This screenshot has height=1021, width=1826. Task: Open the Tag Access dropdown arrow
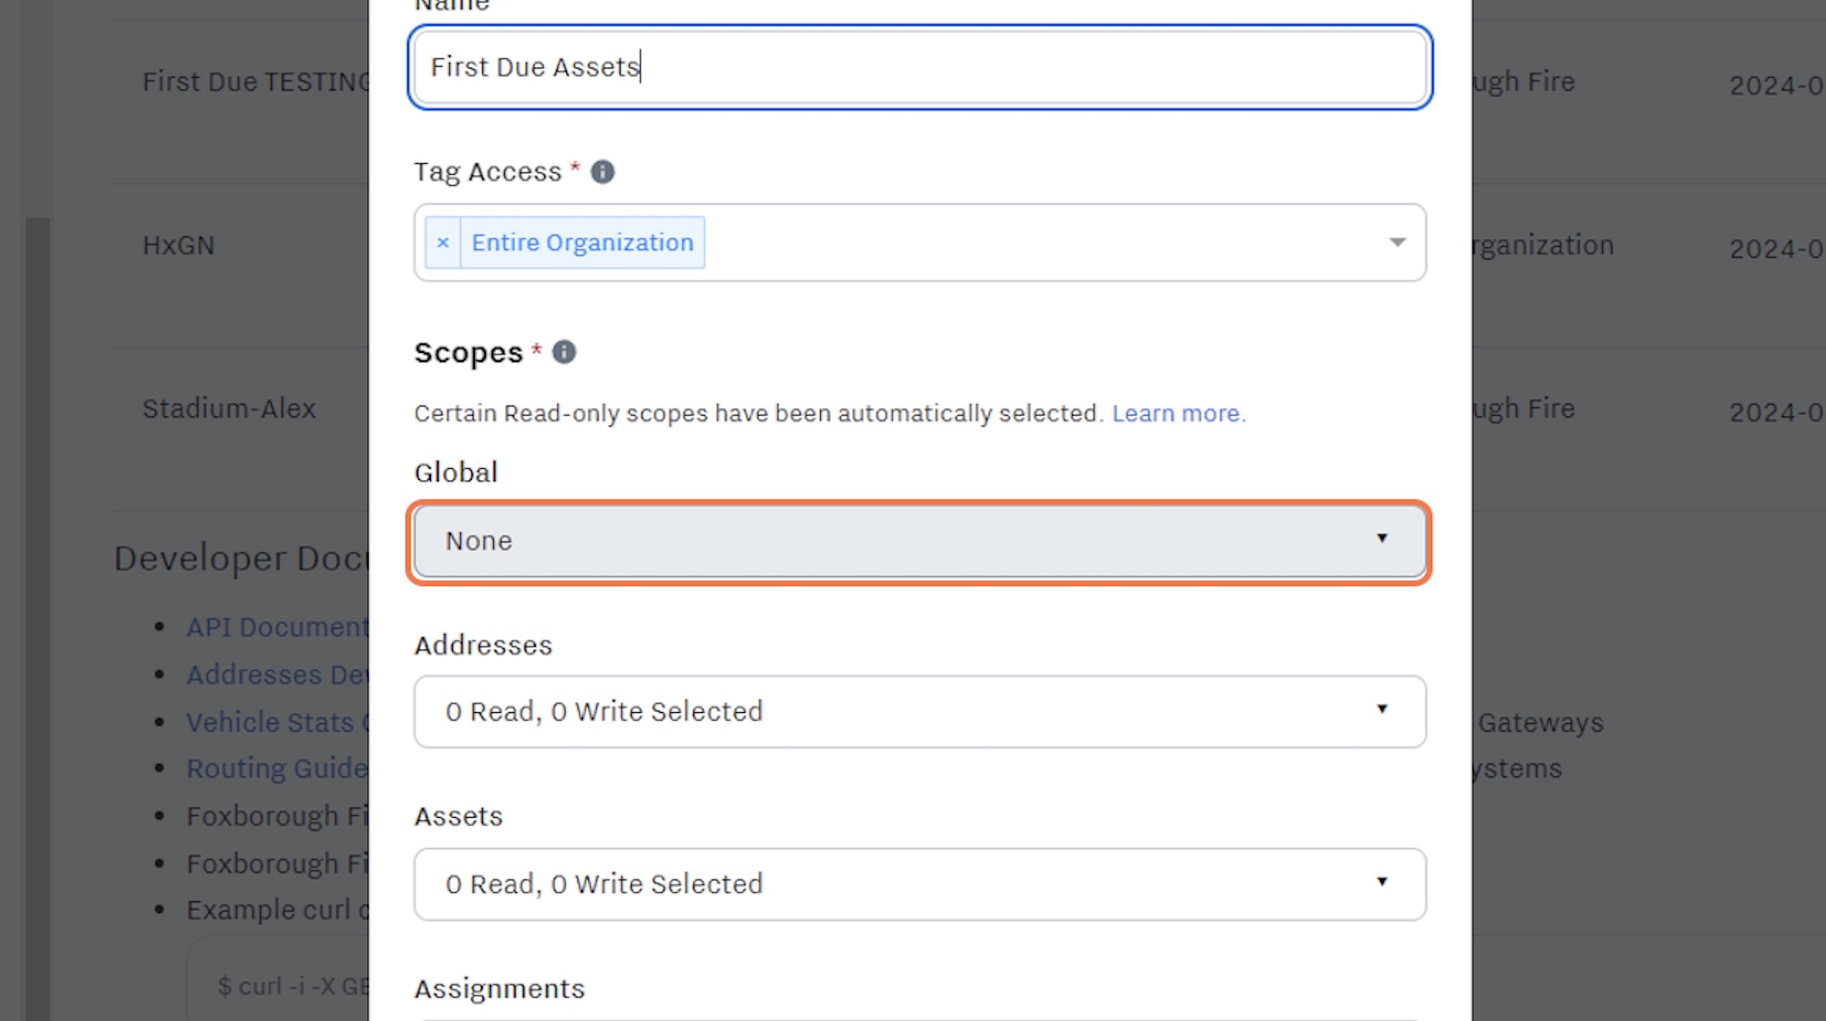[x=1397, y=243]
